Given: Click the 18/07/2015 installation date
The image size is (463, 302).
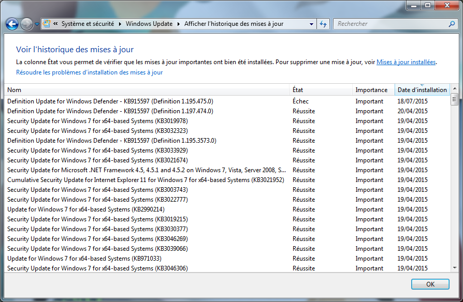Looking at the screenshot, I should (413, 101).
